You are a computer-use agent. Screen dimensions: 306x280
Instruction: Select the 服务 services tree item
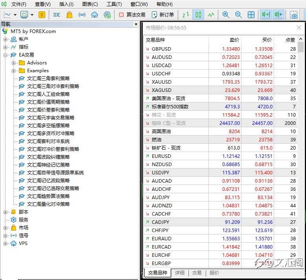point(24,220)
